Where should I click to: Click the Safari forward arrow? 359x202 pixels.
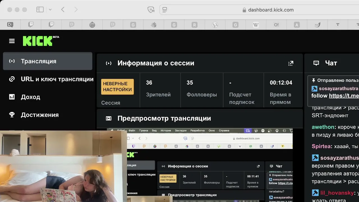coord(76,10)
